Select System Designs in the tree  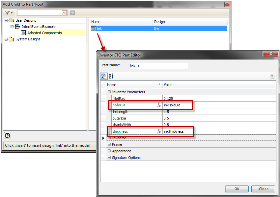pyautogui.click(x=28, y=39)
